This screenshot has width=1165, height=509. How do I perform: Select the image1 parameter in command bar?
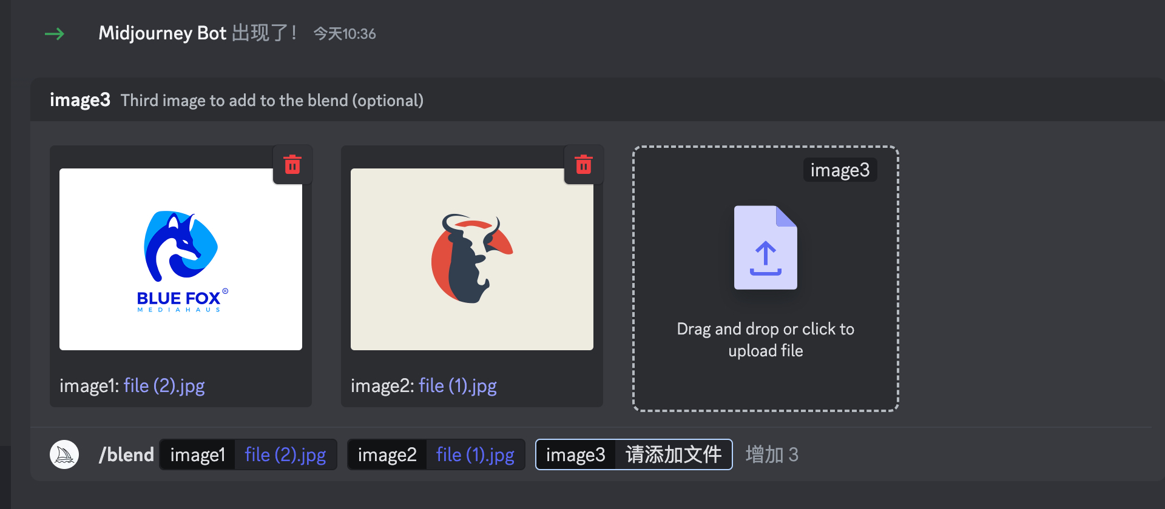248,454
